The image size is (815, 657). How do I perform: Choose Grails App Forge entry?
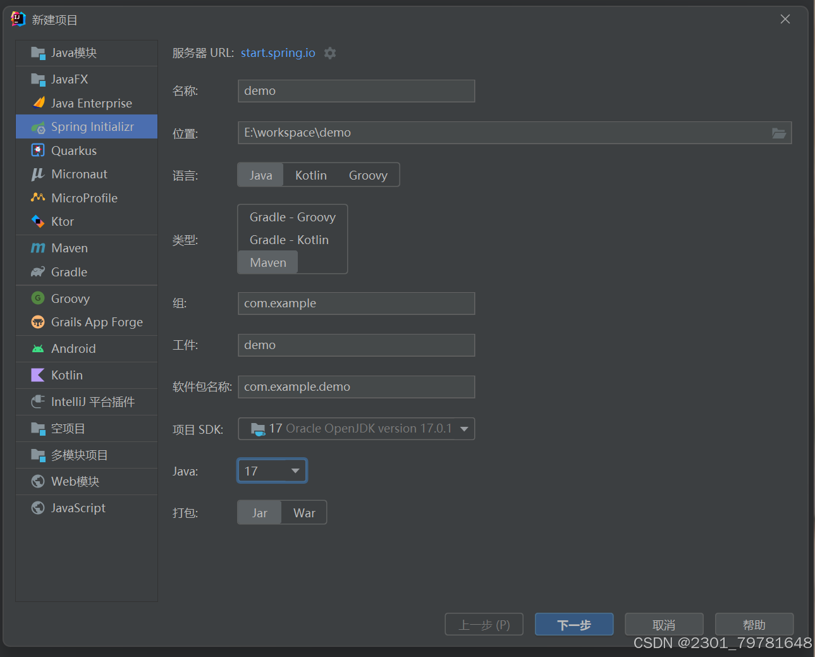(87, 322)
